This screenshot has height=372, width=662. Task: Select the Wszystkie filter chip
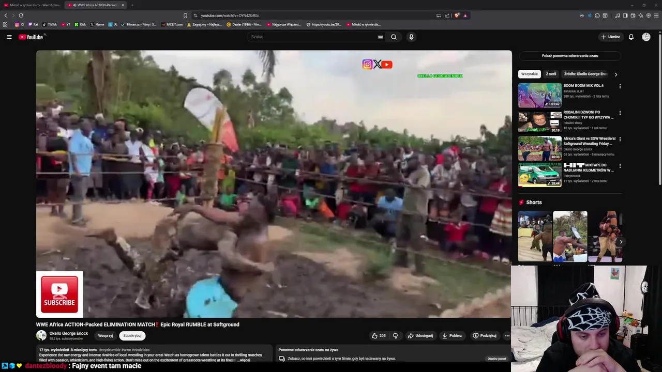(530, 74)
